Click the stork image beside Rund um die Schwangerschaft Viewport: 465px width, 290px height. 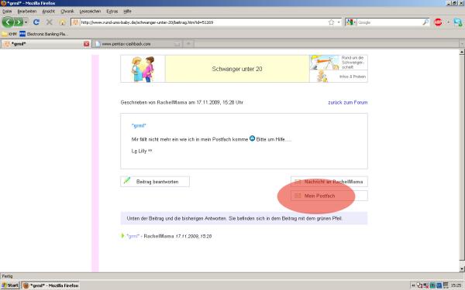pyautogui.click(x=325, y=63)
